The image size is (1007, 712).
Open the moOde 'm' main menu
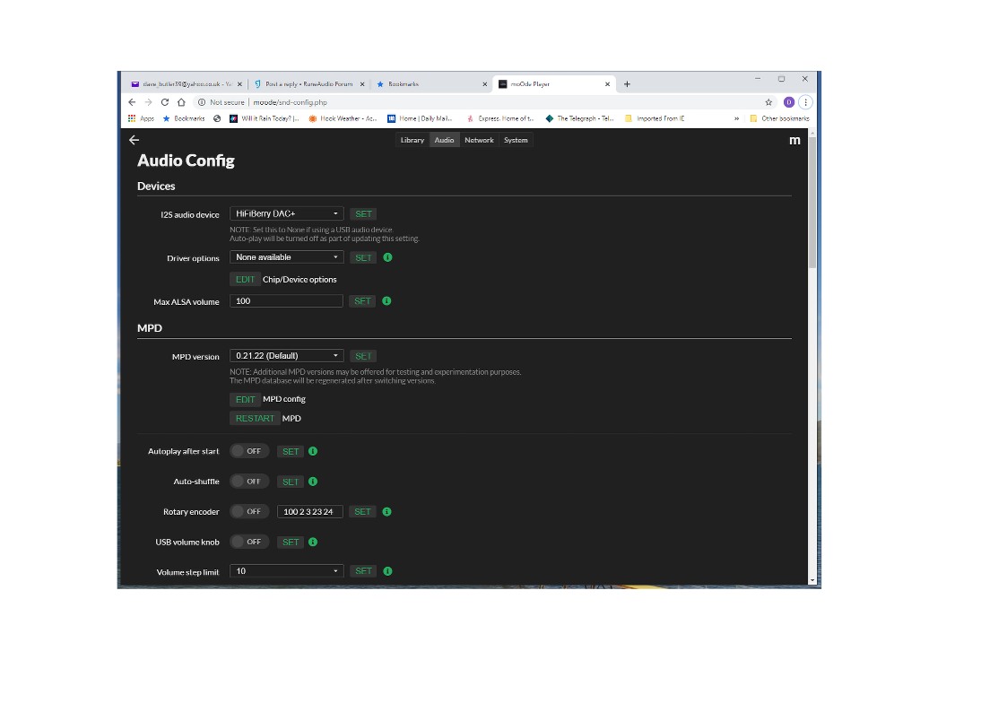(794, 141)
